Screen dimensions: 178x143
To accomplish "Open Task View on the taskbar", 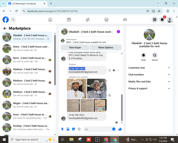I will pyautogui.click(x=63, y=139).
